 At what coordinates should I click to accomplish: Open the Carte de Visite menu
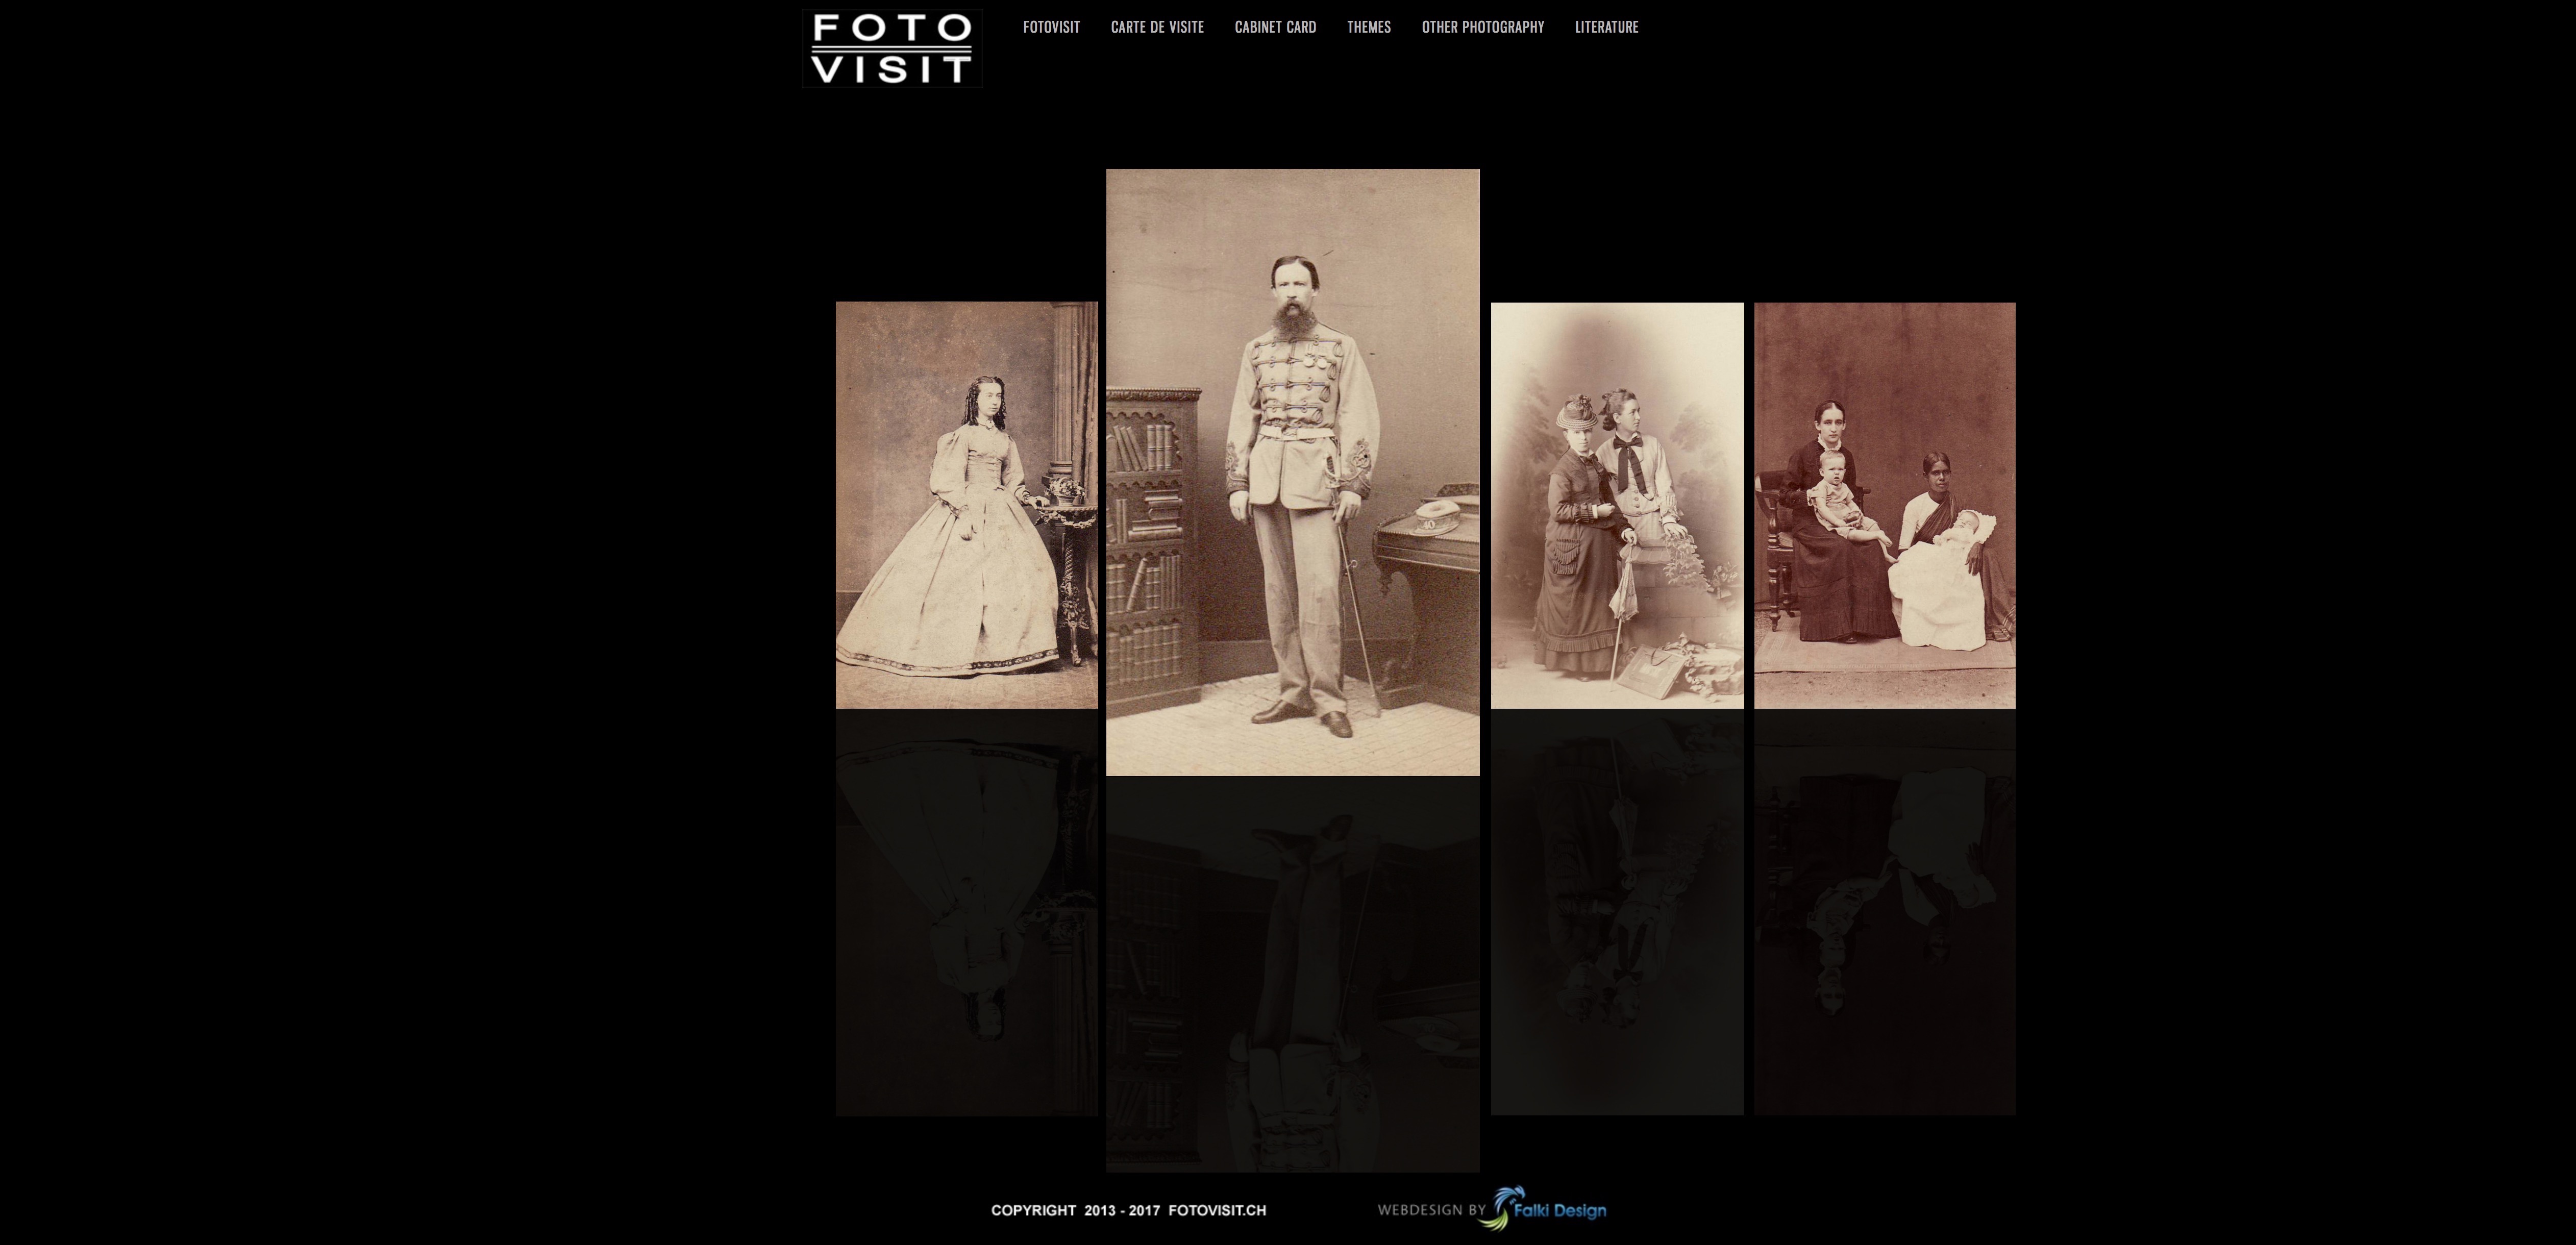click(1156, 27)
